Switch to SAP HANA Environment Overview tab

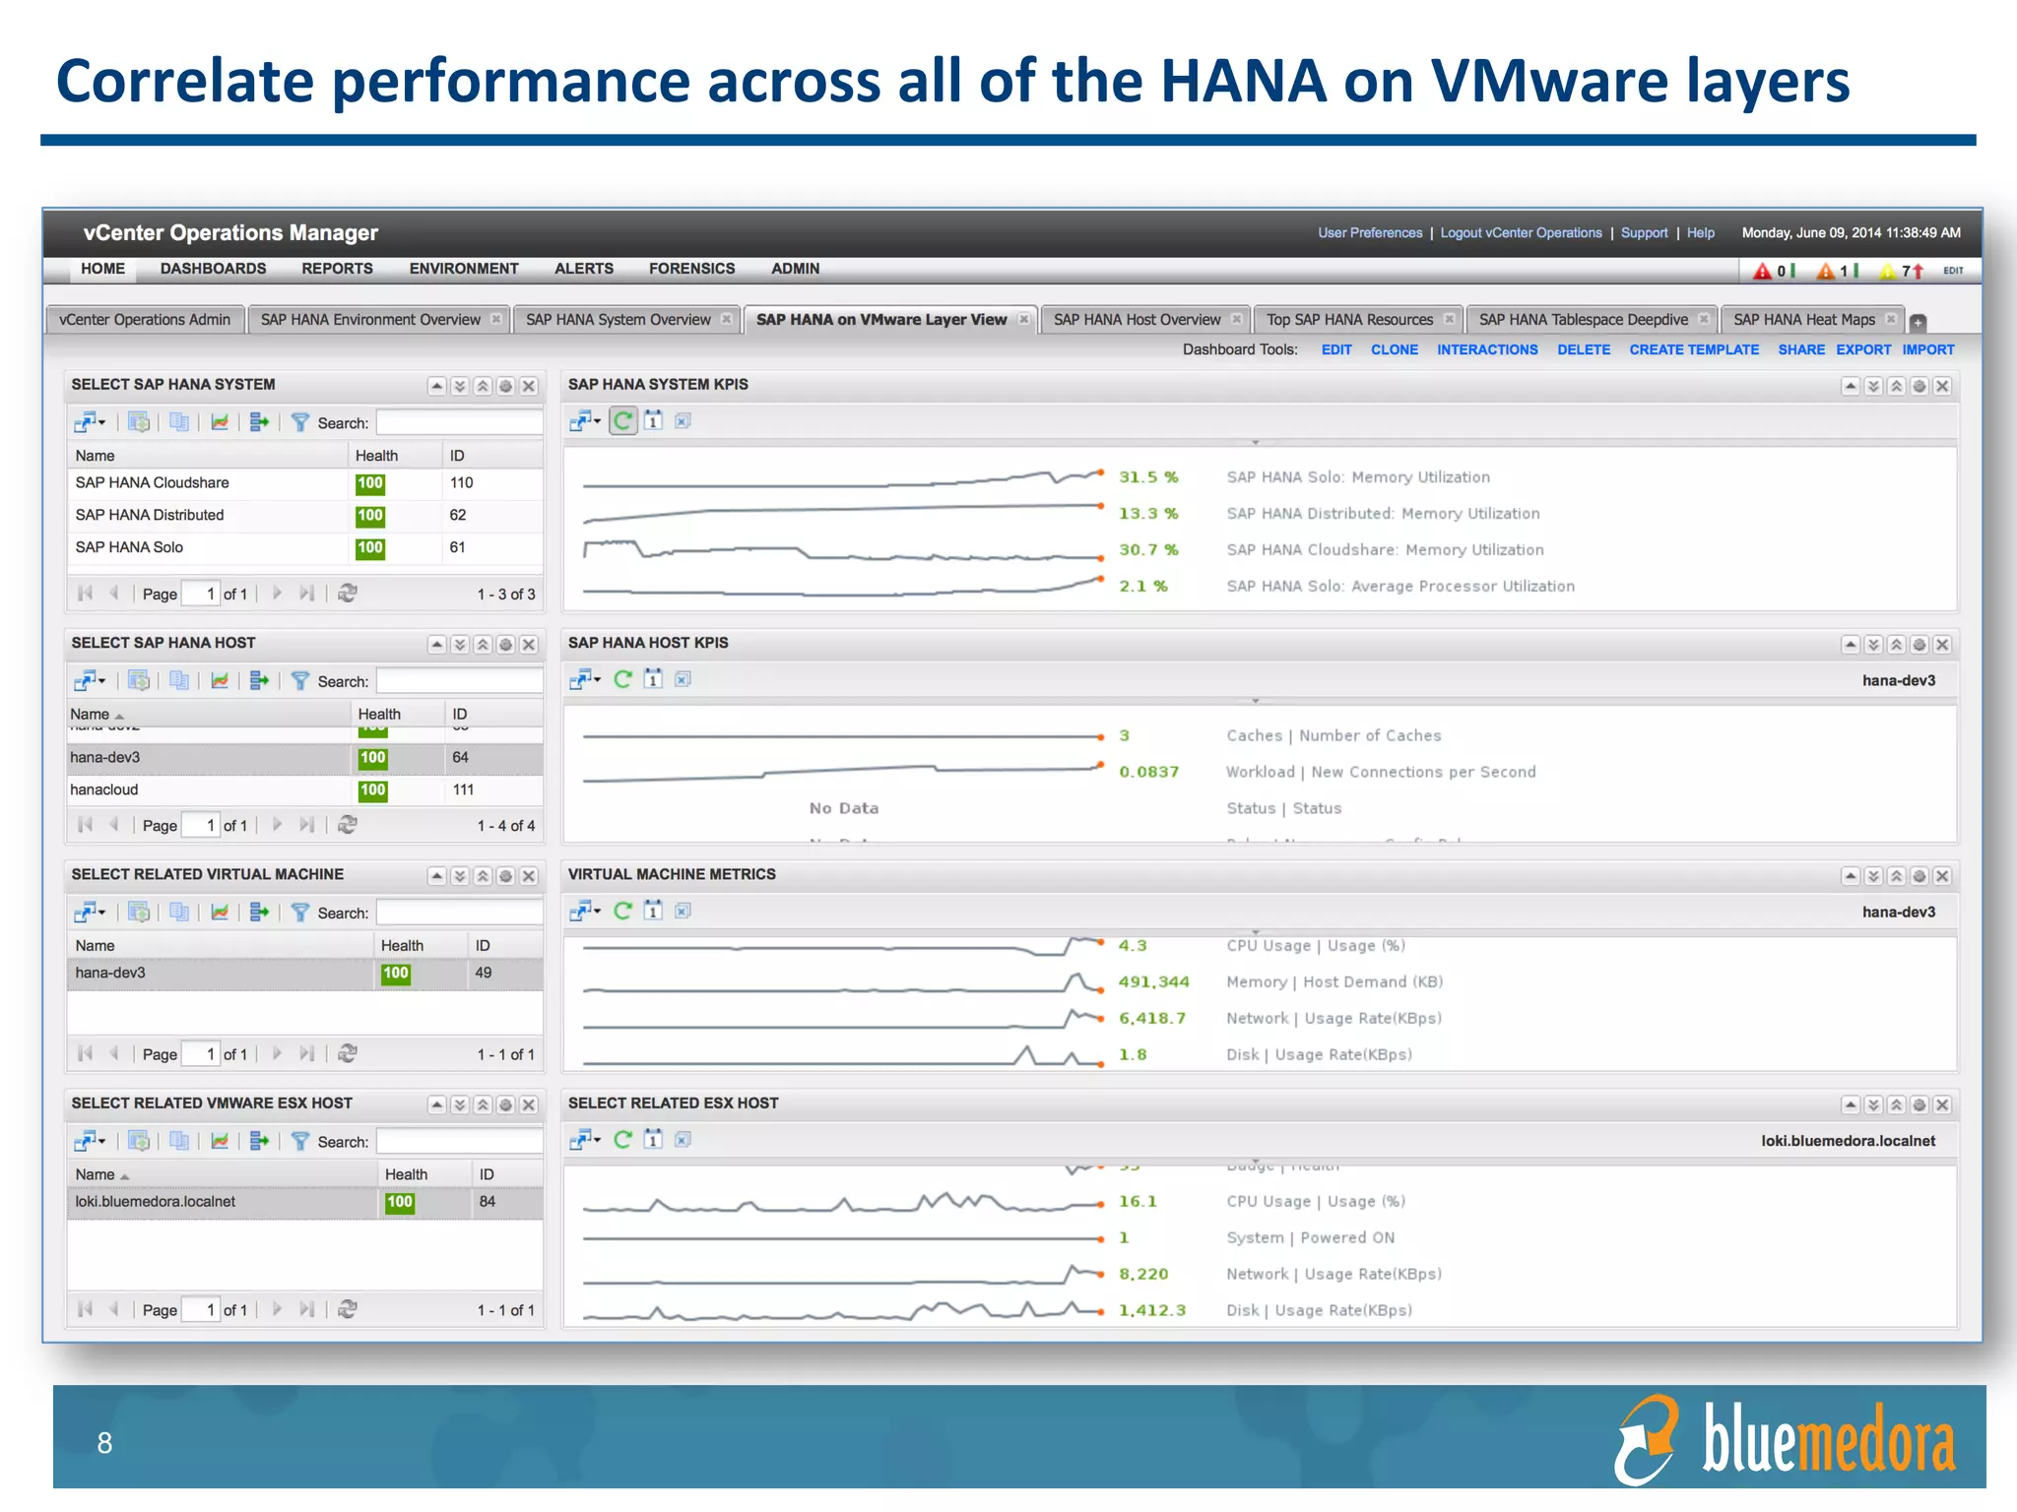pyautogui.click(x=370, y=320)
